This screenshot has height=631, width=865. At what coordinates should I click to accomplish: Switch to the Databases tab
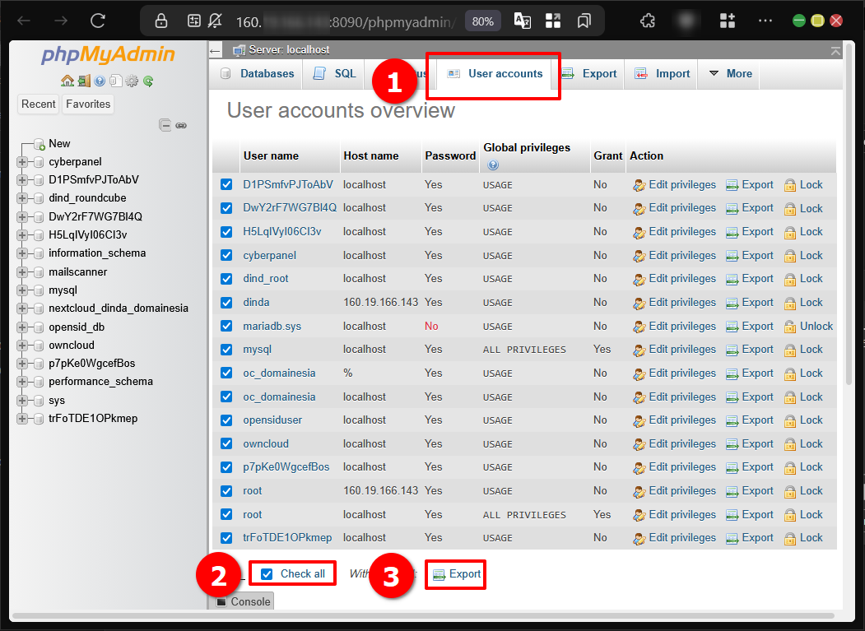[257, 74]
